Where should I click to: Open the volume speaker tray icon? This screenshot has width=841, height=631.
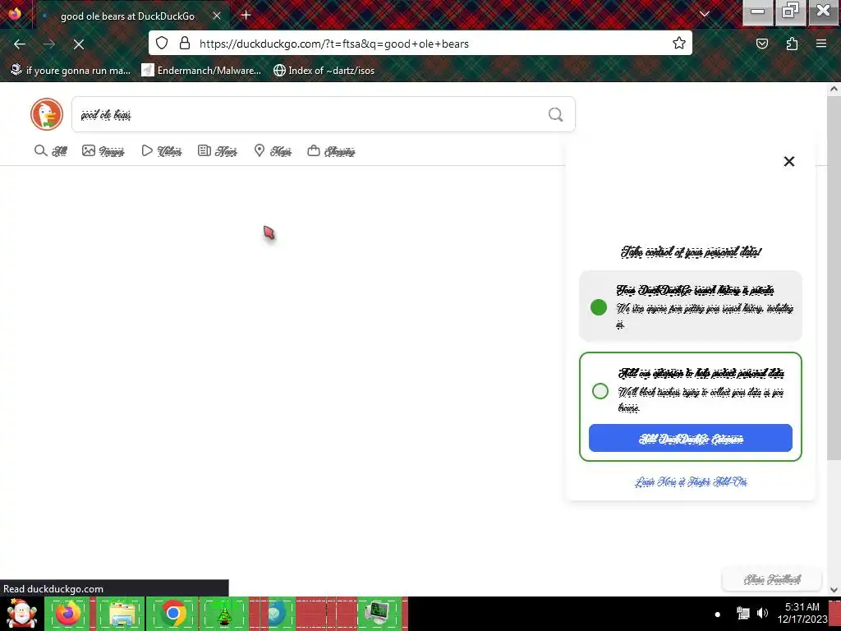pyautogui.click(x=762, y=613)
